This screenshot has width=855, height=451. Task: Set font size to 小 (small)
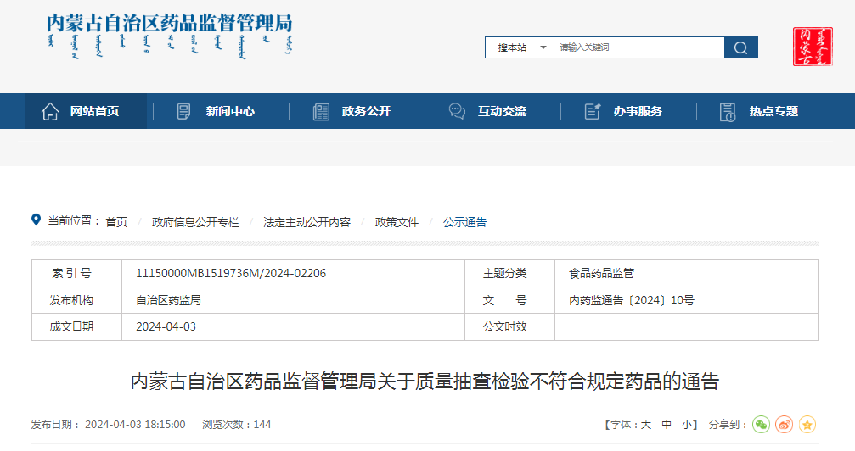pos(687,425)
